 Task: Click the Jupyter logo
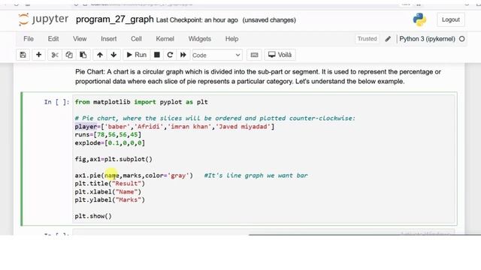coord(44,19)
